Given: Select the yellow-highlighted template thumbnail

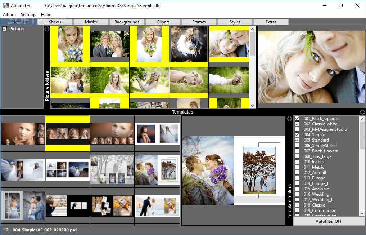Looking at the screenshot, I should pyautogui.click(x=68, y=133).
